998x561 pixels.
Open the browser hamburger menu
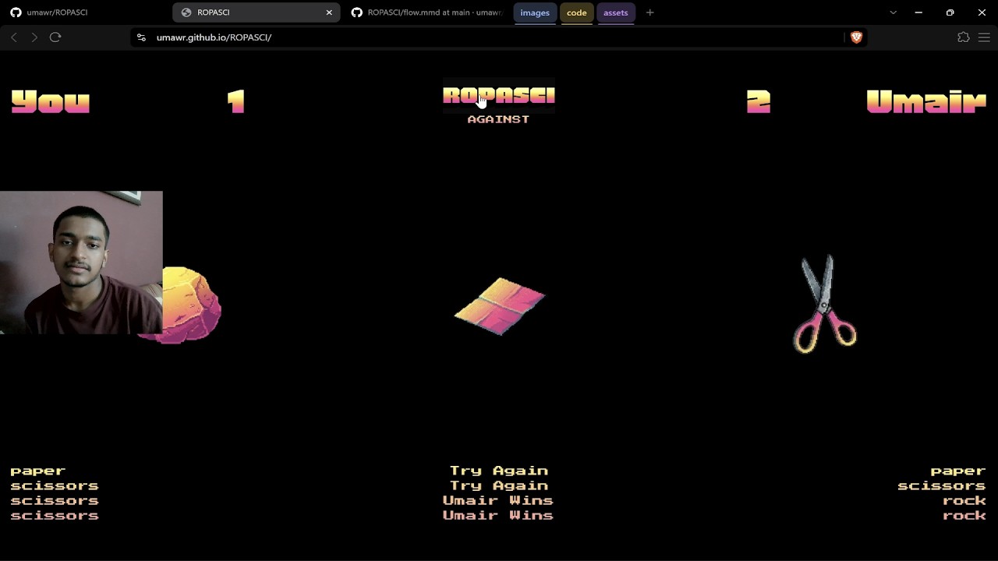(984, 37)
